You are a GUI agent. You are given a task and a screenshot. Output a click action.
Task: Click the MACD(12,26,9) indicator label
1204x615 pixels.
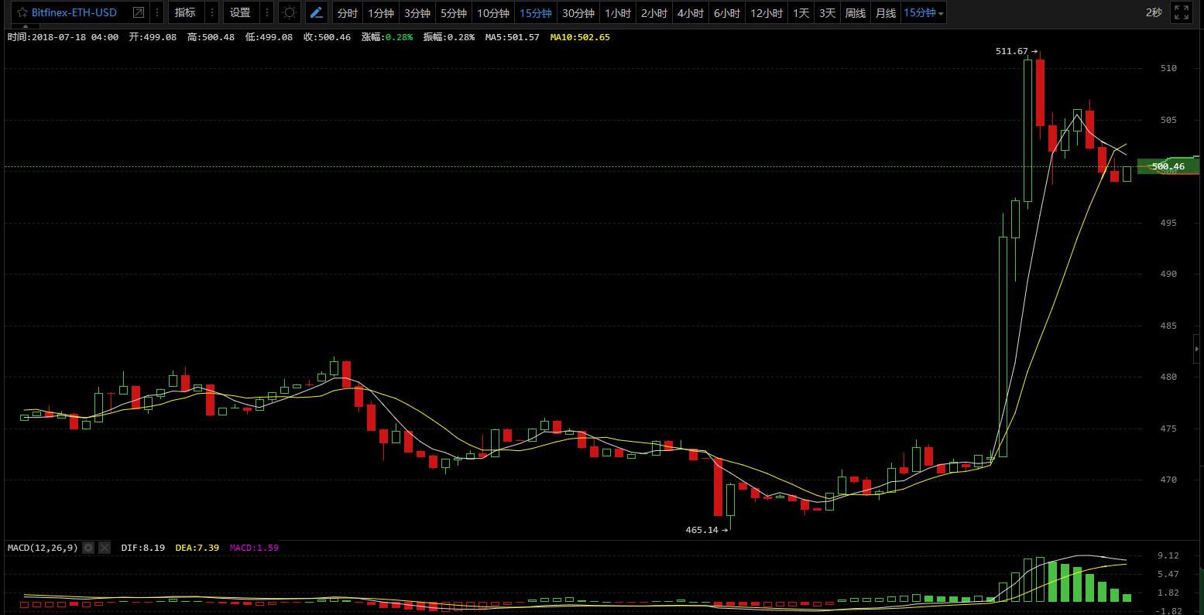coord(43,548)
